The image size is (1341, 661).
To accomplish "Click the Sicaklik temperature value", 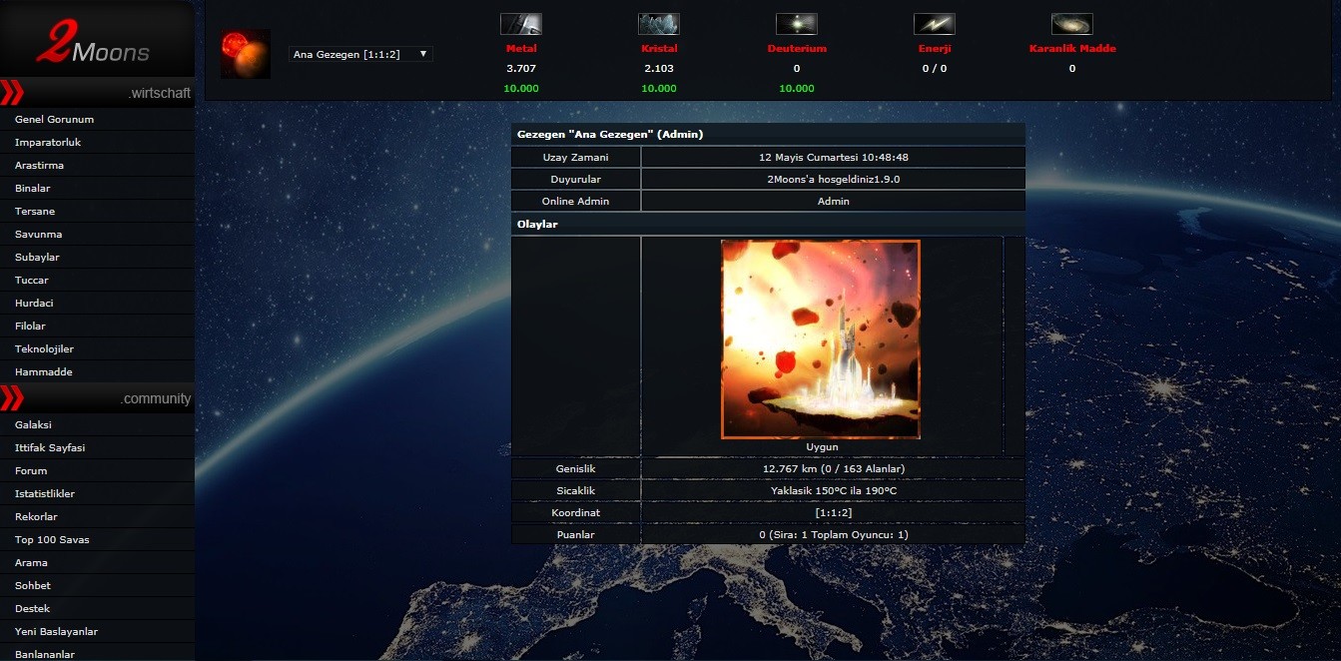I will point(833,490).
